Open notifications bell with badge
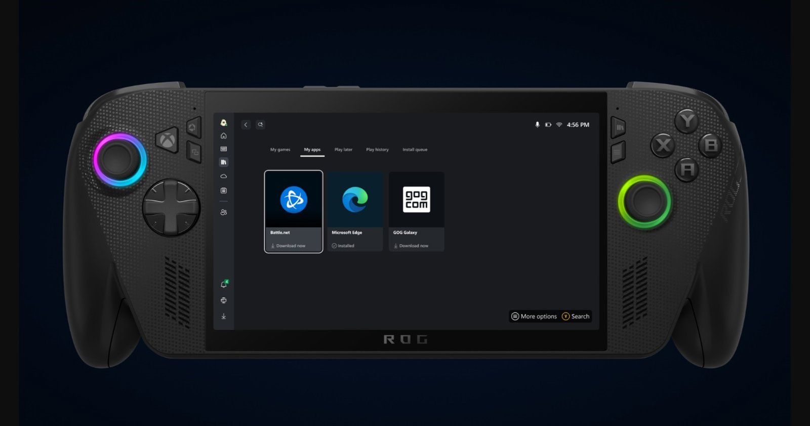Screen dimensions: 810x426 click(x=224, y=284)
